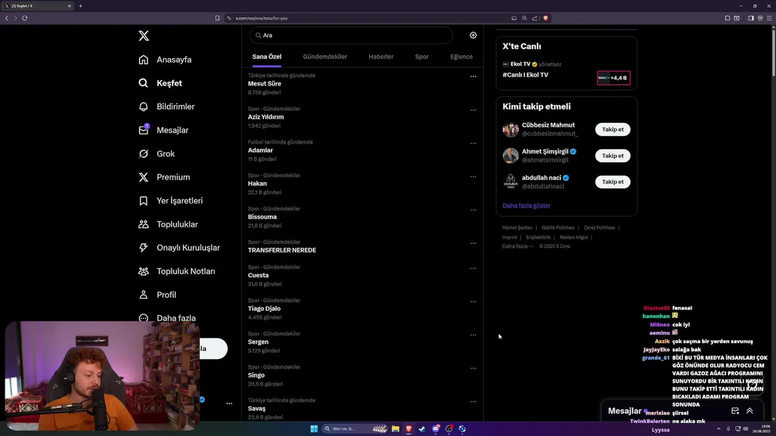Open Onaylı Kuruluşlar page
The height and width of the screenshot is (436, 776).
[179, 248]
